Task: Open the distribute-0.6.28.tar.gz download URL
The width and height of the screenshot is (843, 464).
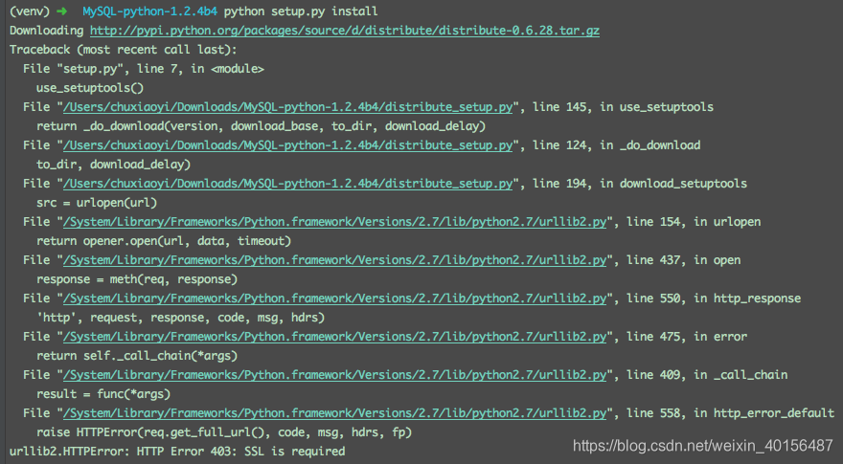Action: click(345, 31)
